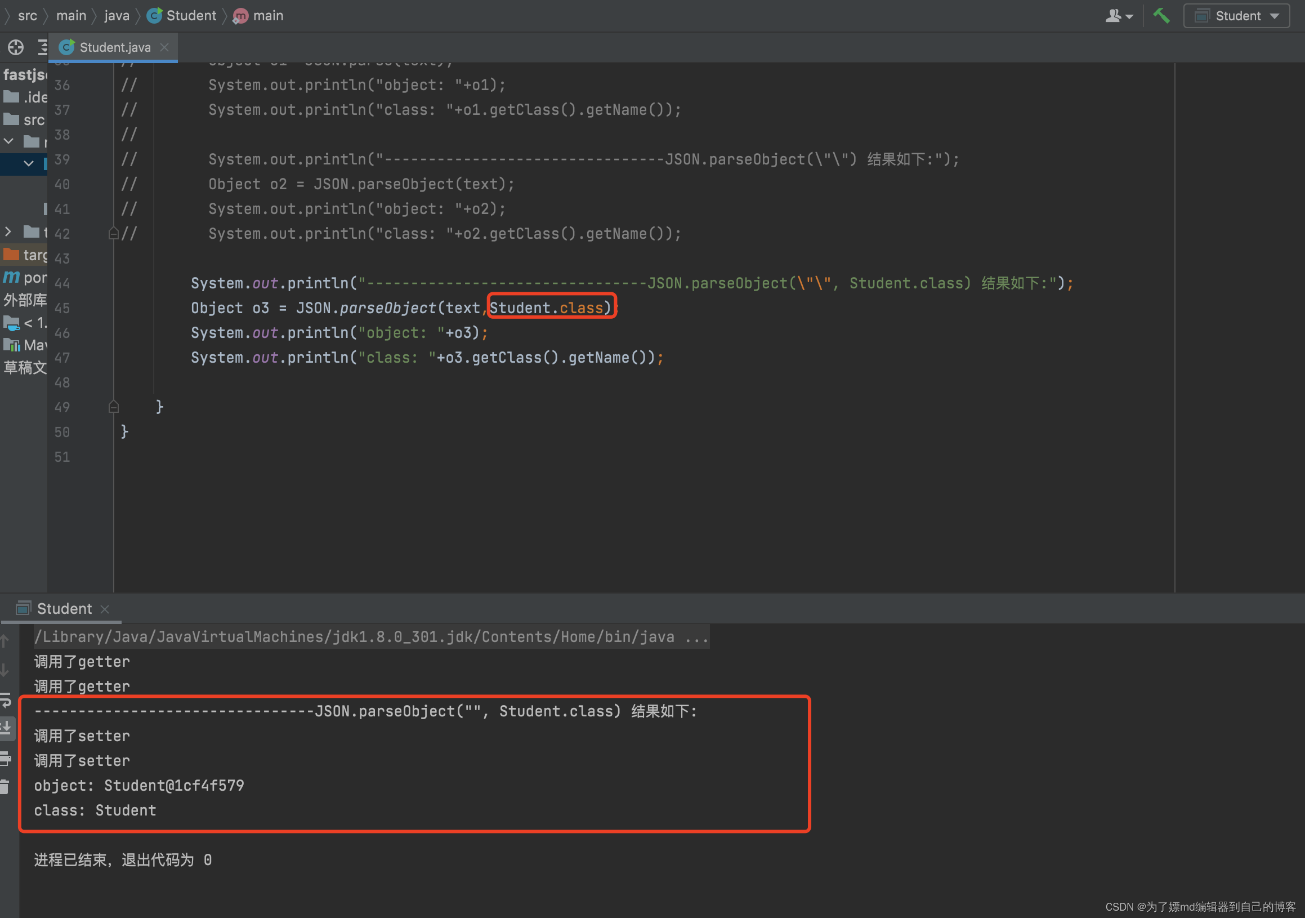This screenshot has width=1305, height=918.
Task: Click the print icon in run console toolbar
Action: (6, 758)
